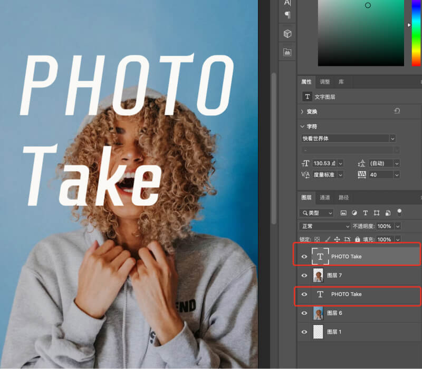
Task: Hide 图层 6 using eye icon
Action: click(x=304, y=313)
